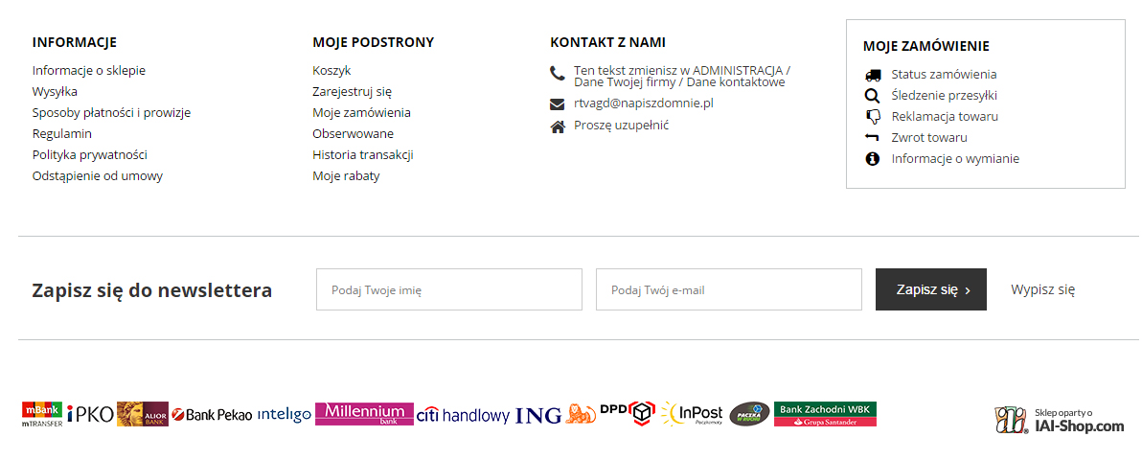Open Koszyk from Moje podstrony
This screenshot has width=1142, height=460.
331,71
